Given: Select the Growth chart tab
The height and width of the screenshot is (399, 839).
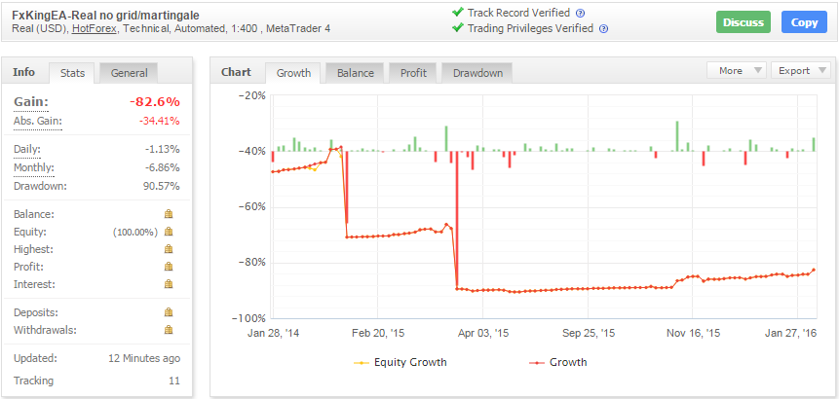Looking at the screenshot, I should [x=293, y=73].
